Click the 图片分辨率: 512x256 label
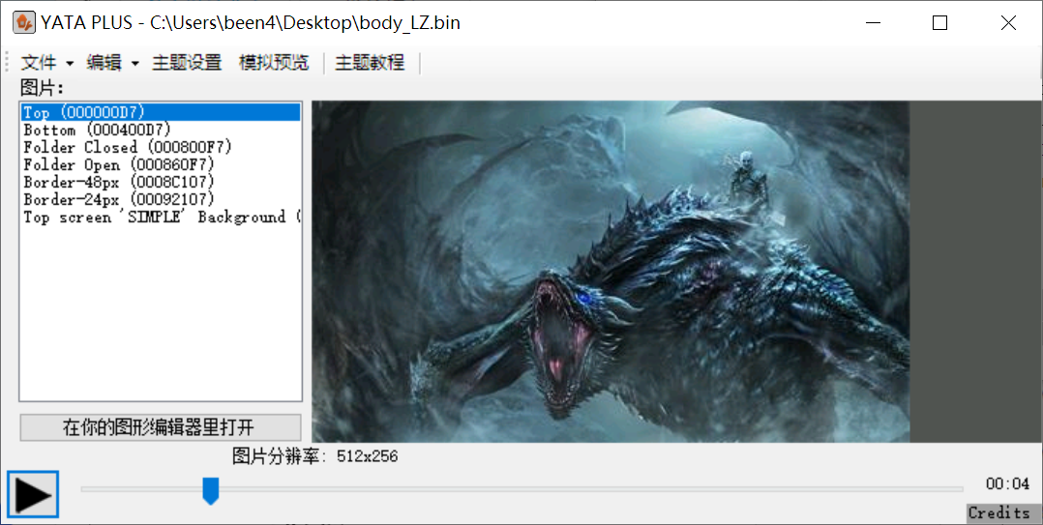The image size is (1043, 525). click(x=314, y=456)
